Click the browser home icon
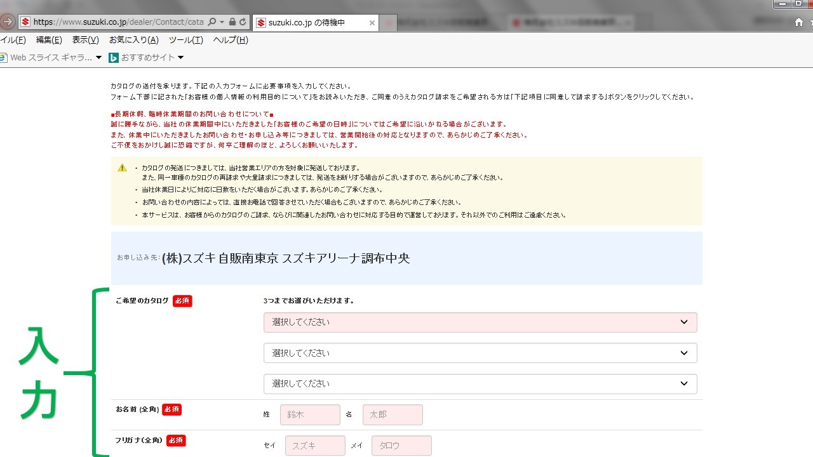813x457 pixels. click(x=799, y=22)
